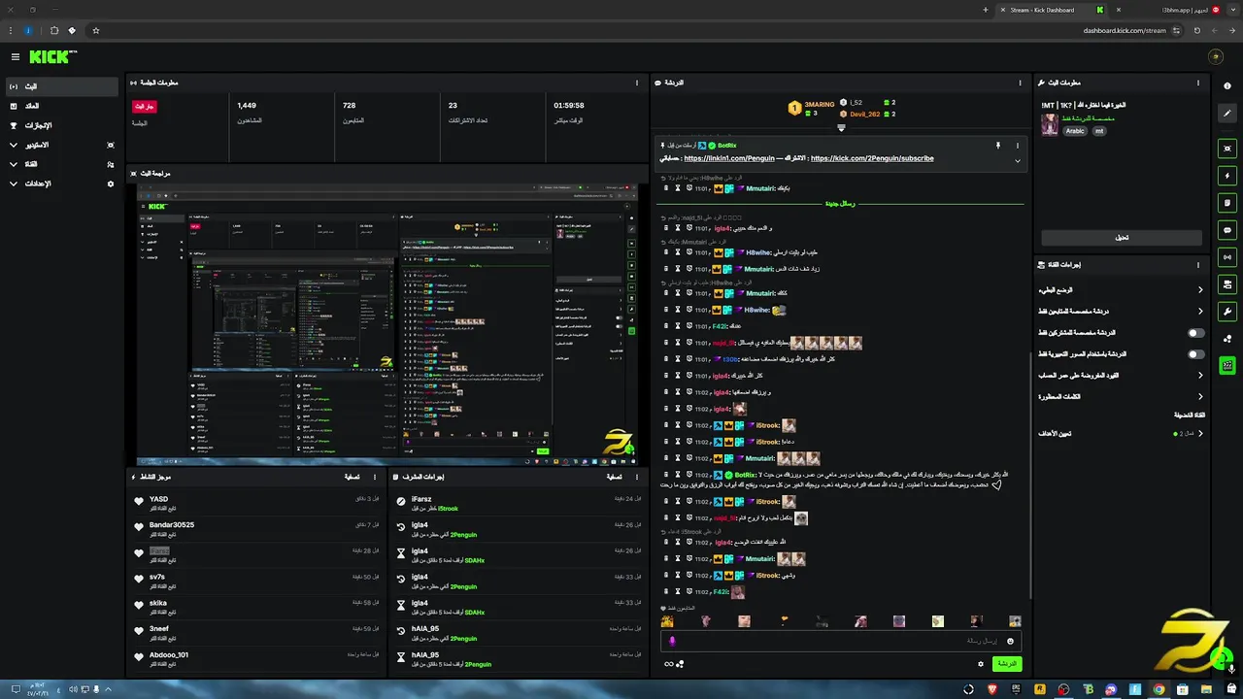
Task: Expand الاستديو in the left sidebar
Action: point(62,145)
